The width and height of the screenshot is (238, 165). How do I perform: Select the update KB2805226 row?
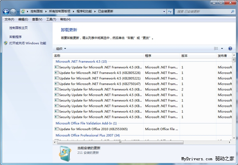(x=143, y=73)
